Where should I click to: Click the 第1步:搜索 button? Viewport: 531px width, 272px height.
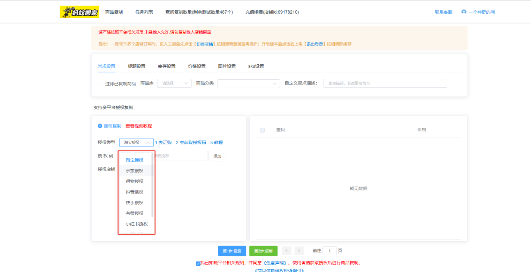pyautogui.click(x=232, y=251)
